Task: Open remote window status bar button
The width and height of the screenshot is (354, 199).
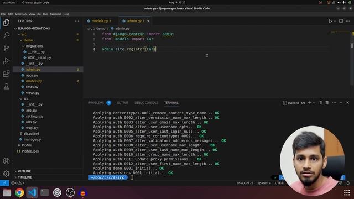Action: pyautogui.click(x=4, y=183)
